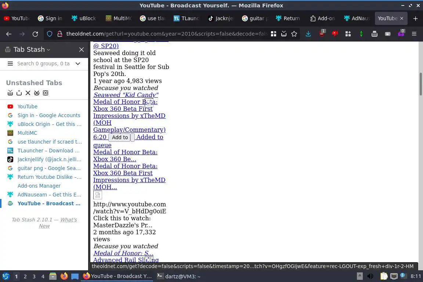423x282 pixels.
Task: Click the plain X icon under Unstashed Tabs
Action: pyautogui.click(x=28, y=93)
